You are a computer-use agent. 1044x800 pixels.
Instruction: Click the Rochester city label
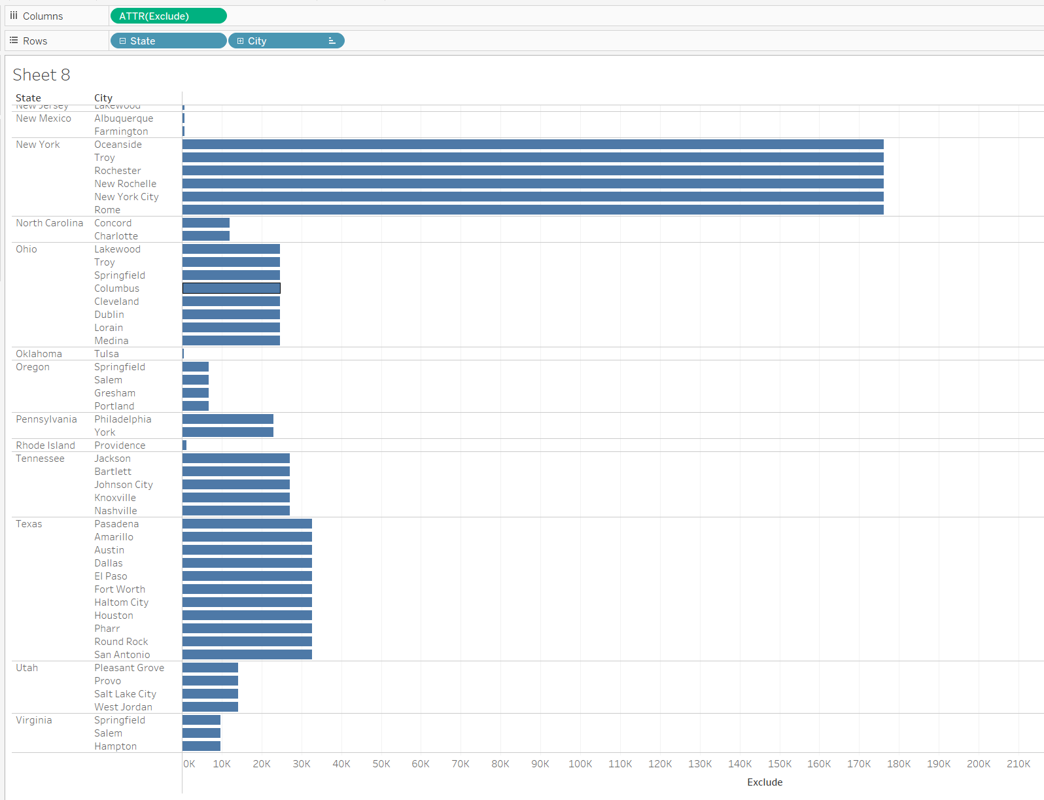(x=118, y=171)
